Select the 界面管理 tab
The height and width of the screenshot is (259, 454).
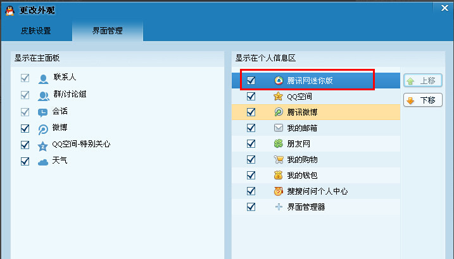pos(107,31)
